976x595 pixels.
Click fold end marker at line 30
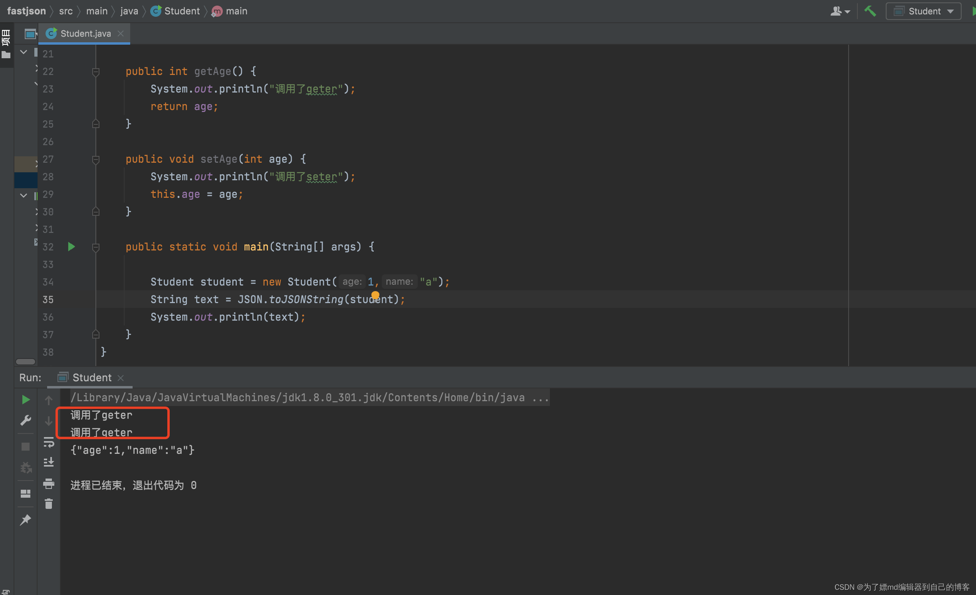point(95,211)
